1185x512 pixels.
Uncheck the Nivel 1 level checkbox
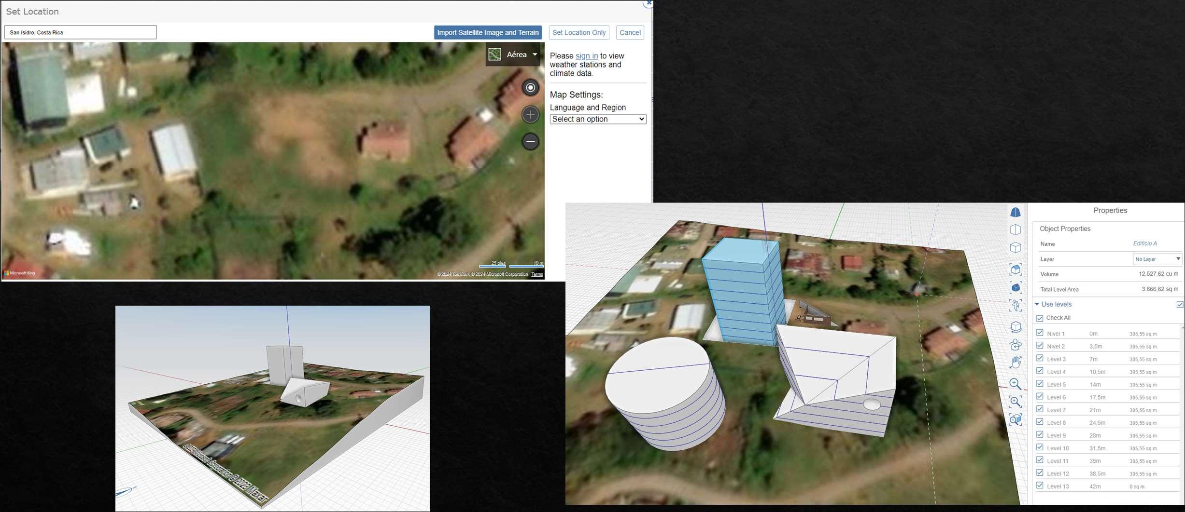pyautogui.click(x=1040, y=333)
